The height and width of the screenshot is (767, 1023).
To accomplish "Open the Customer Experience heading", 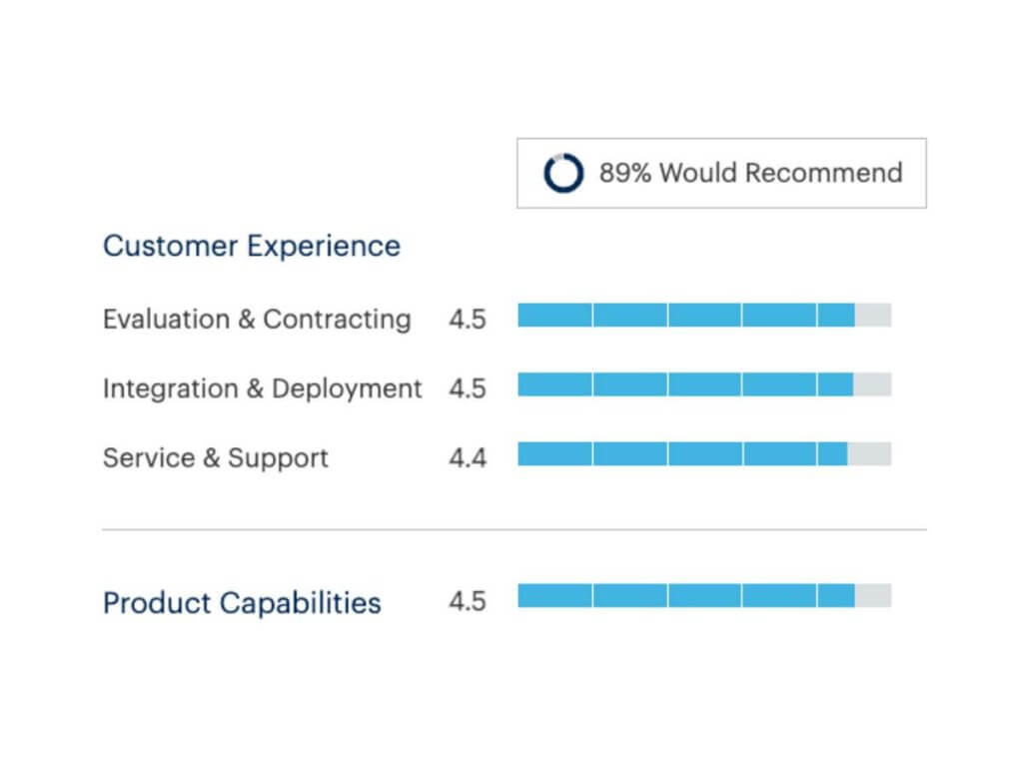I will 252,246.
